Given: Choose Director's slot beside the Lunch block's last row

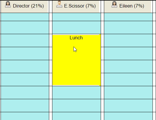Looking at the screenshot, I should coord(25,80).
